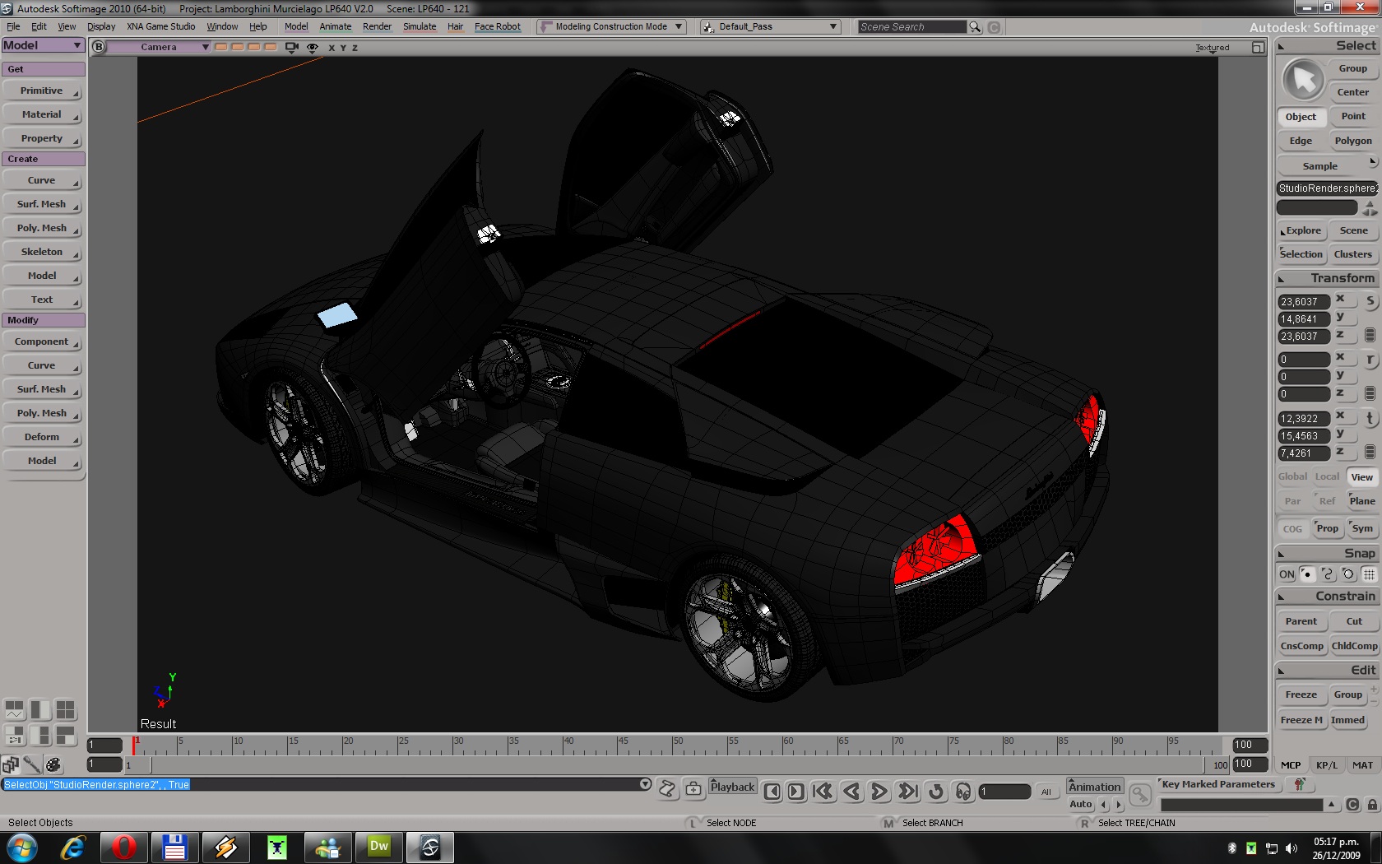The width and height of the screenshot is (1382, 864).
Task: Step to next frame
Action: 796,792
